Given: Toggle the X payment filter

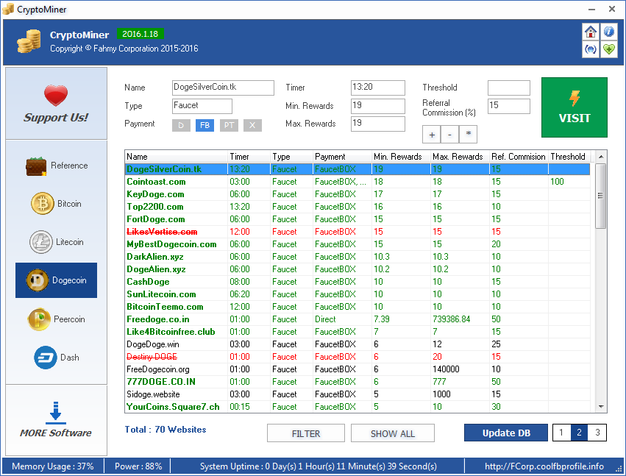Looking at the screenshot, I should (252, 125).
